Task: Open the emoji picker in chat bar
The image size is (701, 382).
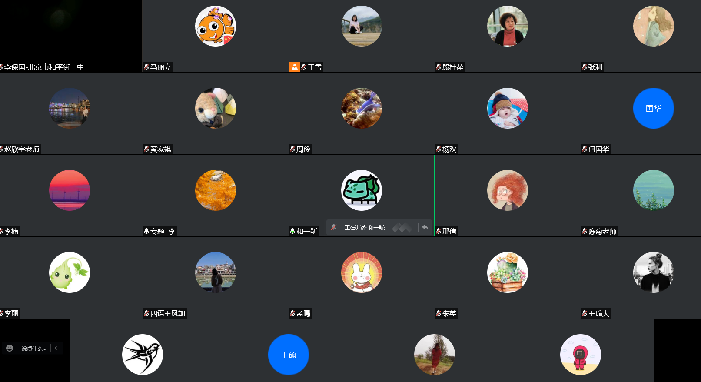Action: click(10, 348)
